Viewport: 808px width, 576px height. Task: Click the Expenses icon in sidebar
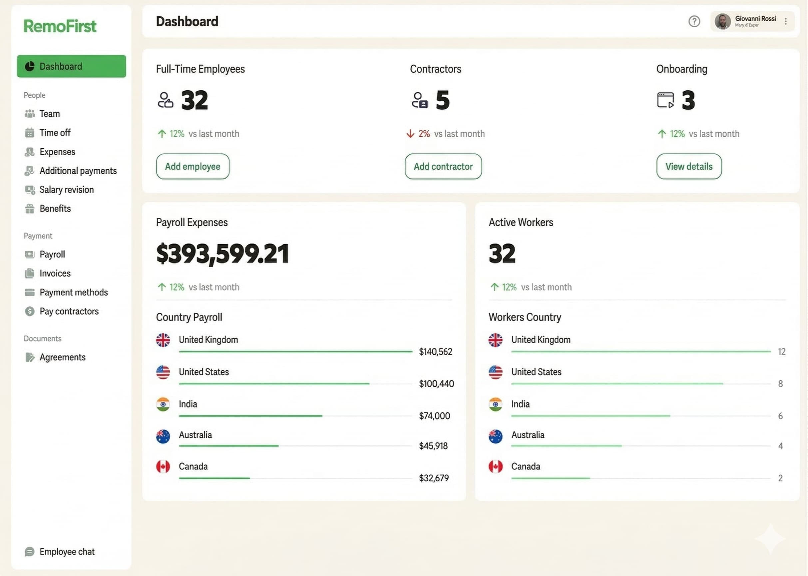[x=30, y=151]
